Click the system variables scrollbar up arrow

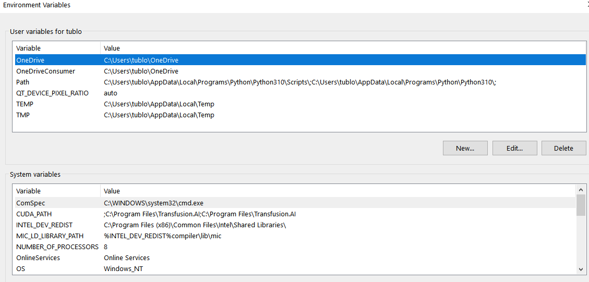(581, 189)
